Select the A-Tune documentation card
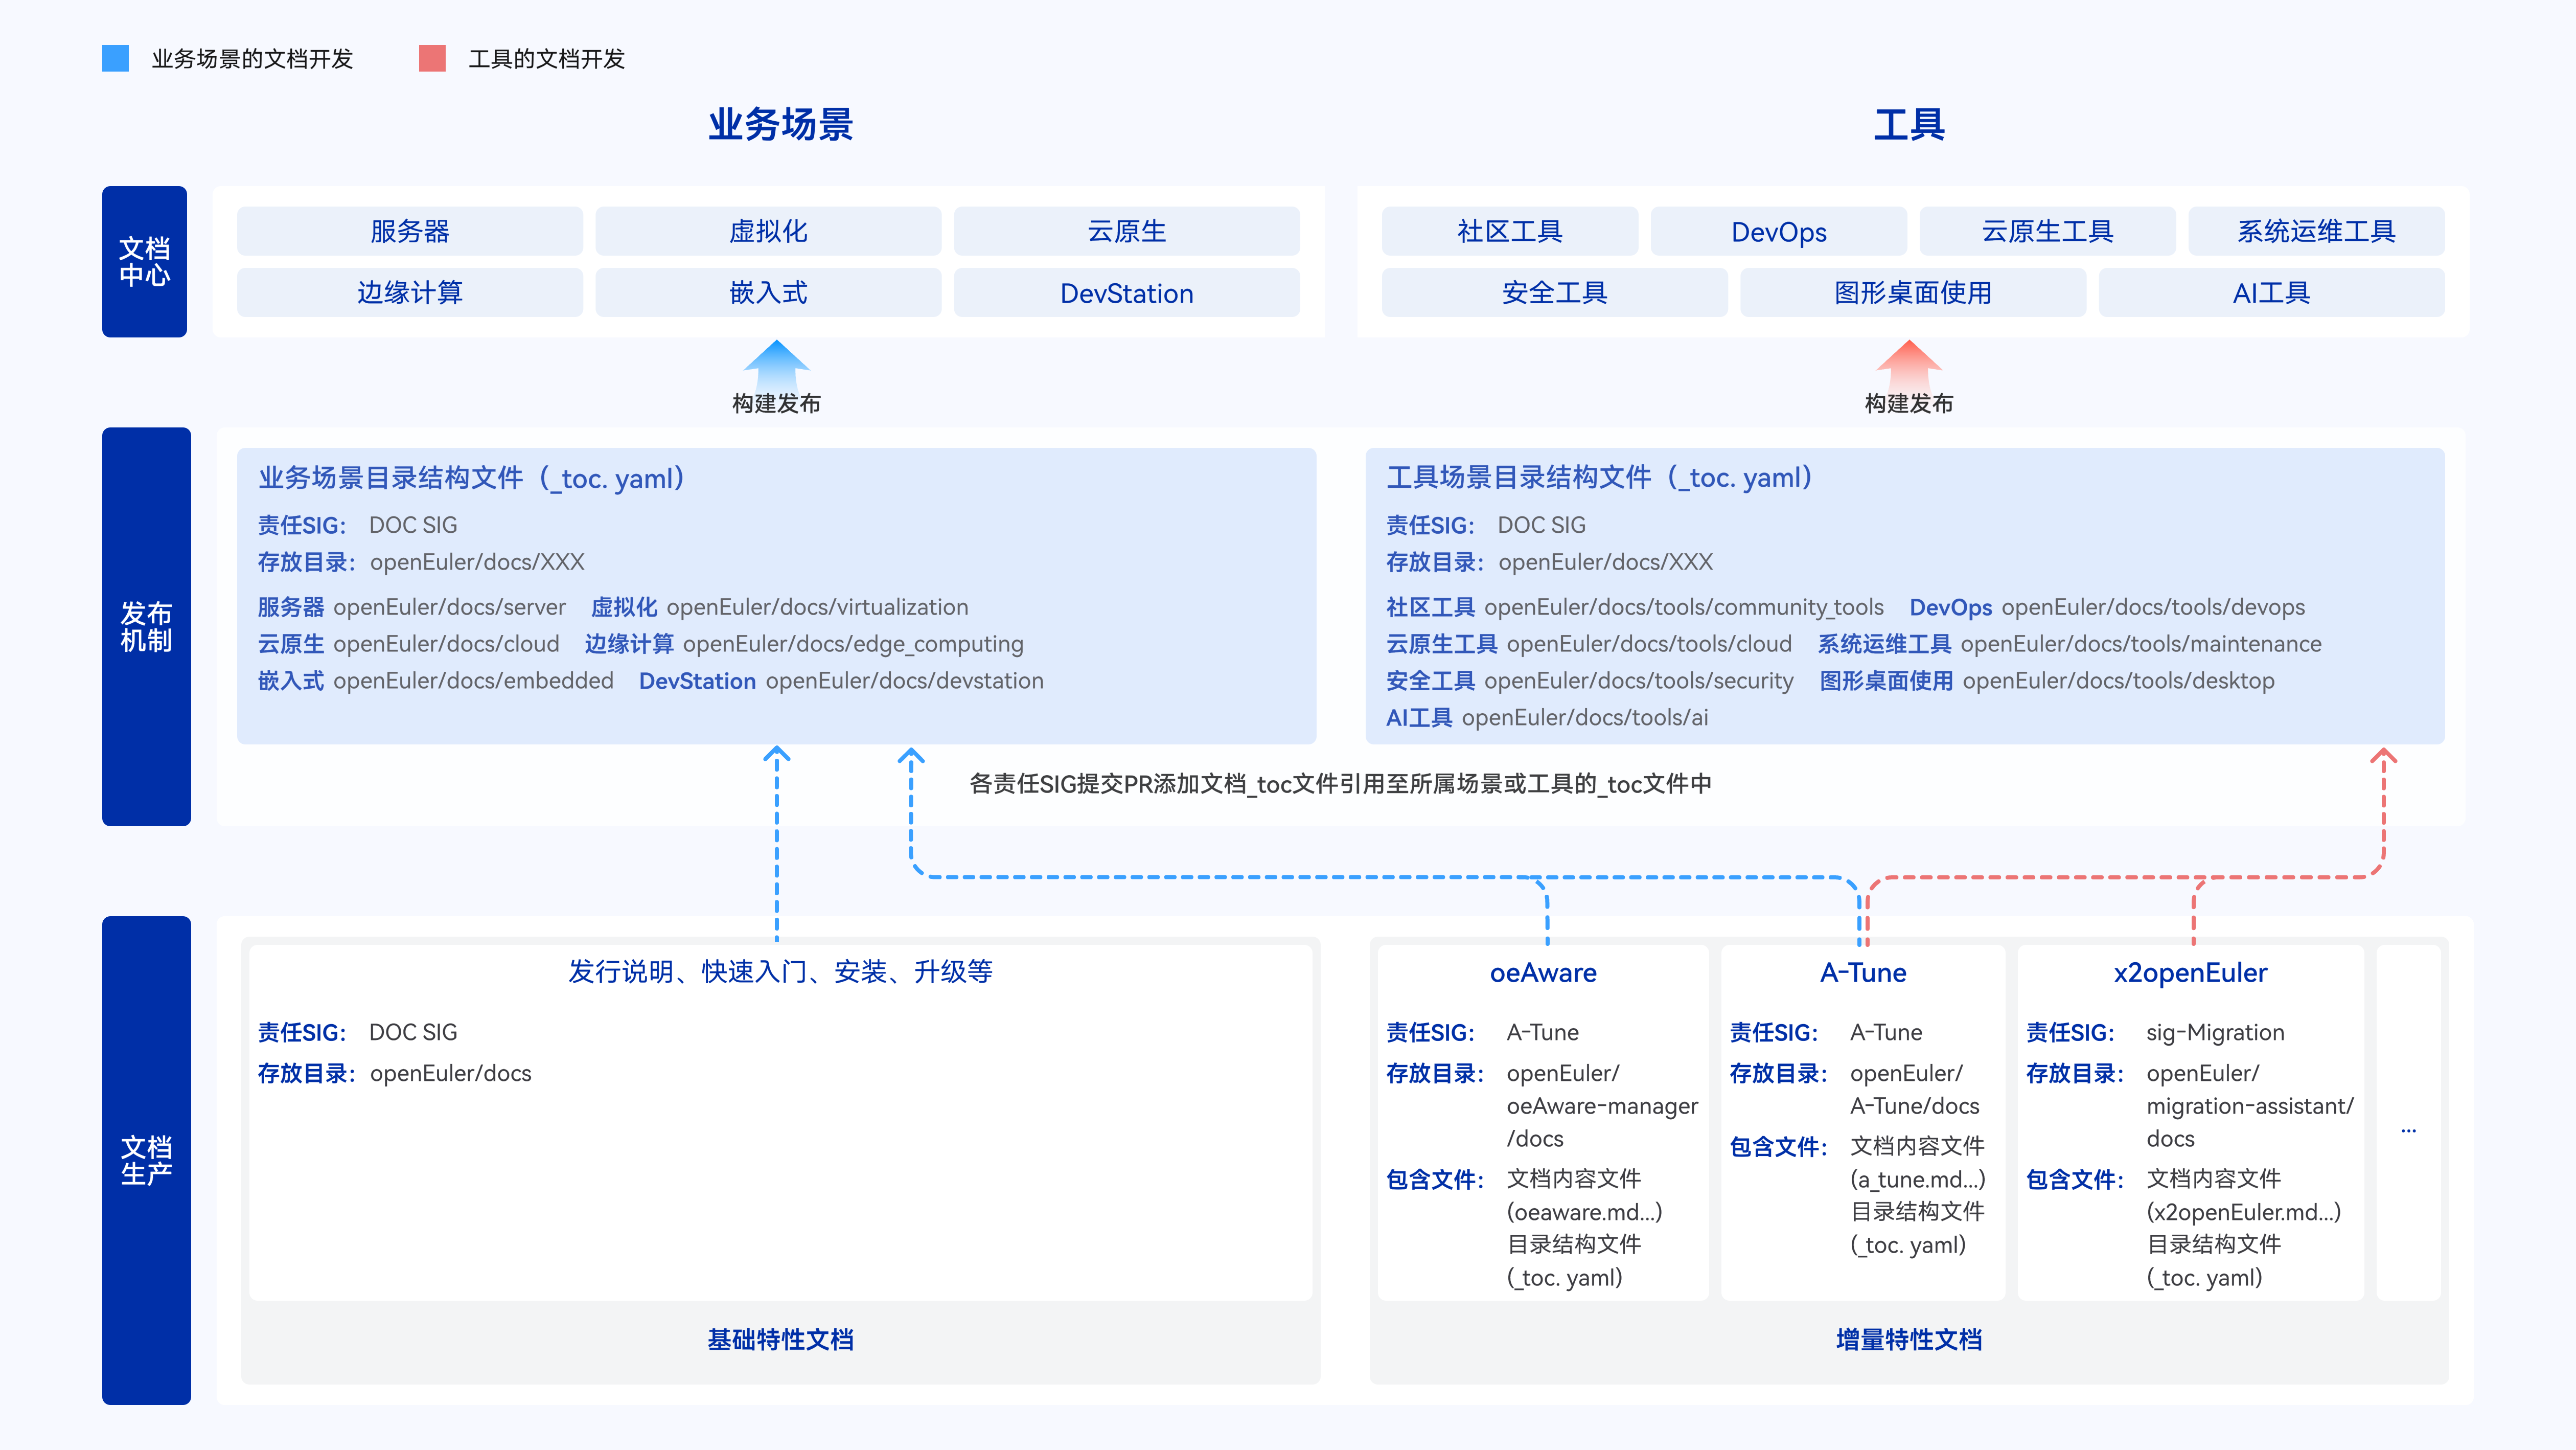This screenshot has width=2576, height=1450. 1863,1120
